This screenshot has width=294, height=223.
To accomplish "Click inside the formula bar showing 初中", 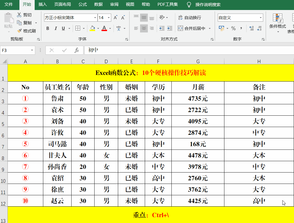I will pos(111,50).
